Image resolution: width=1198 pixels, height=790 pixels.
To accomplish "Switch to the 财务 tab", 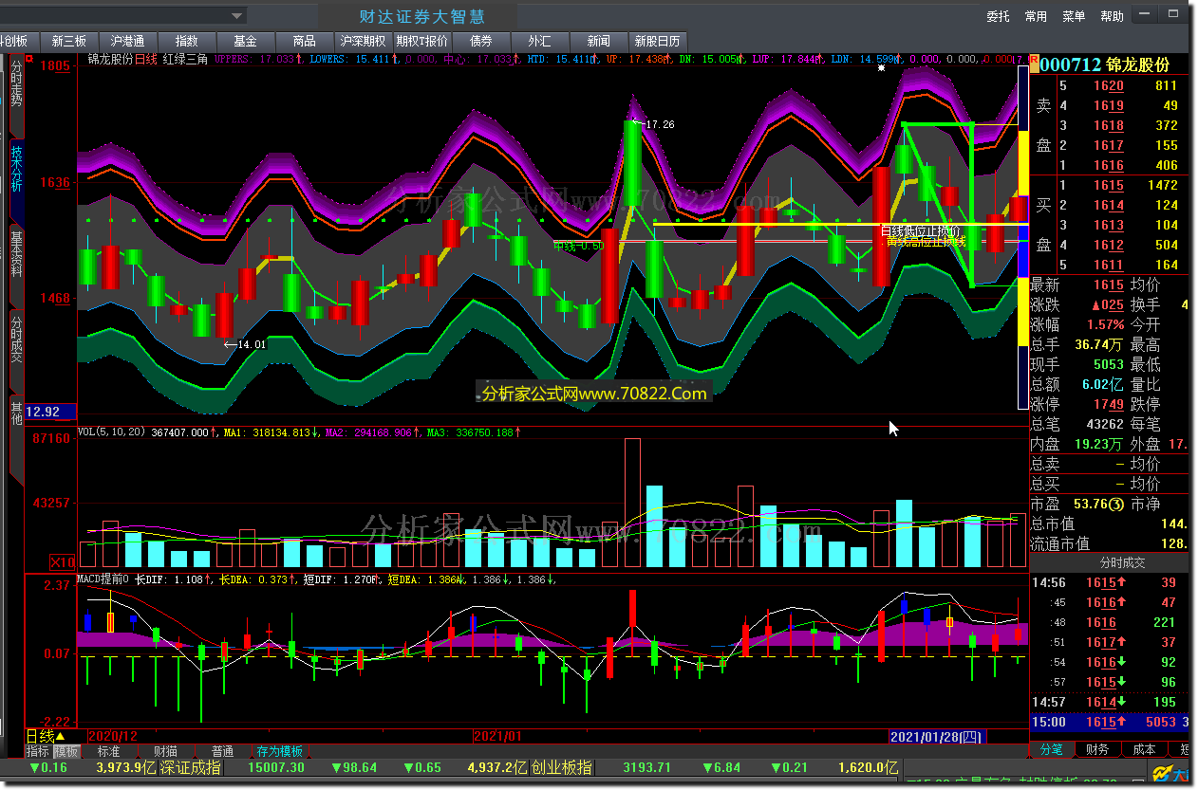I will (x=1097, y=749).
